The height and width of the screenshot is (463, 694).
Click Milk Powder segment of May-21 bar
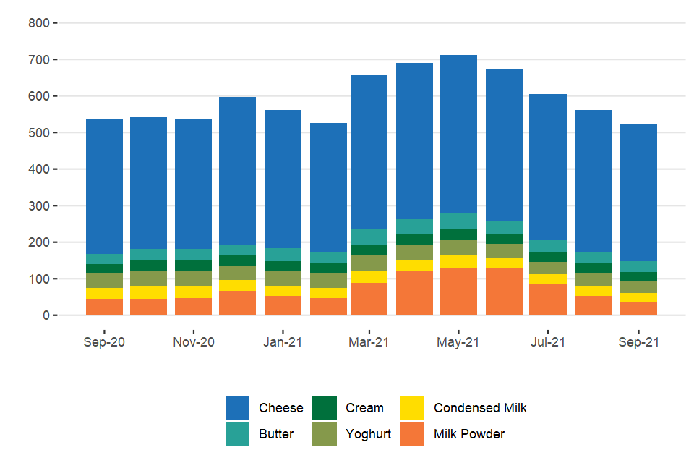point(458,292)
